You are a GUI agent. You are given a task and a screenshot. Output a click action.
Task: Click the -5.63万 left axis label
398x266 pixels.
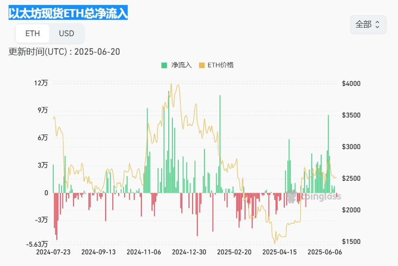pyautogui.click(x=37, y=244)
